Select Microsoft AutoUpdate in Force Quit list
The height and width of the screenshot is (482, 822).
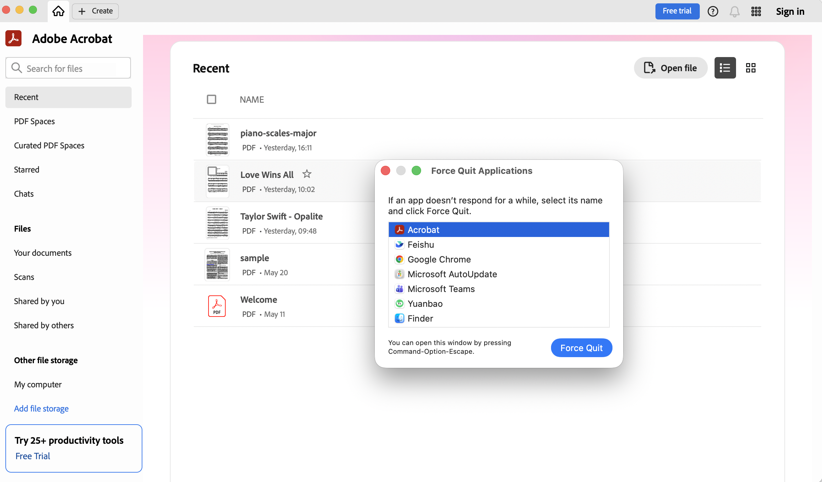point(499,274)
